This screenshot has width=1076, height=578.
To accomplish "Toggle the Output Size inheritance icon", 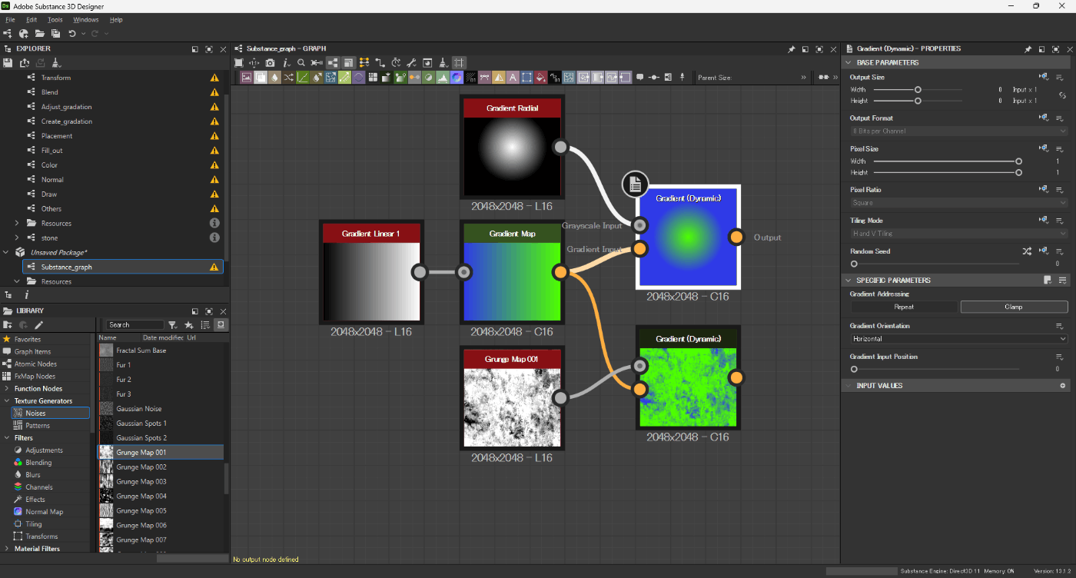I will (x=1044, y=77).
